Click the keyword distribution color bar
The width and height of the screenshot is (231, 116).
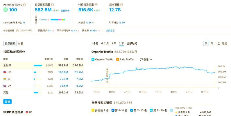[58, 19]
